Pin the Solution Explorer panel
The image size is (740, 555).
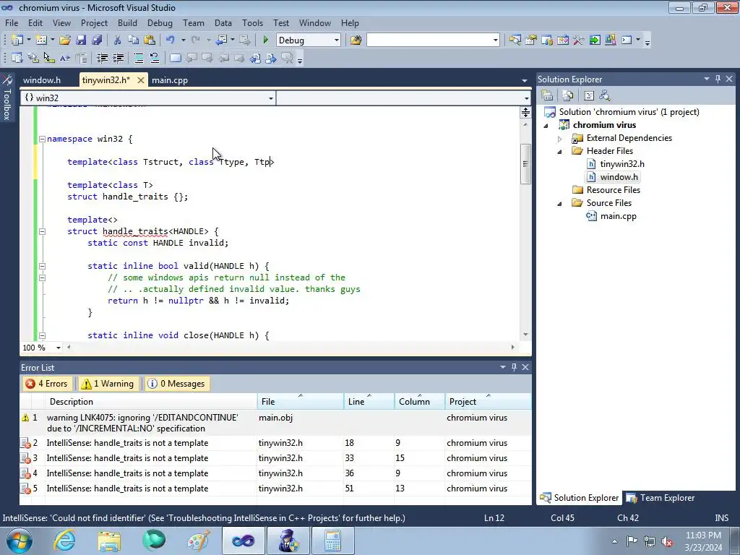pos(718,79)
